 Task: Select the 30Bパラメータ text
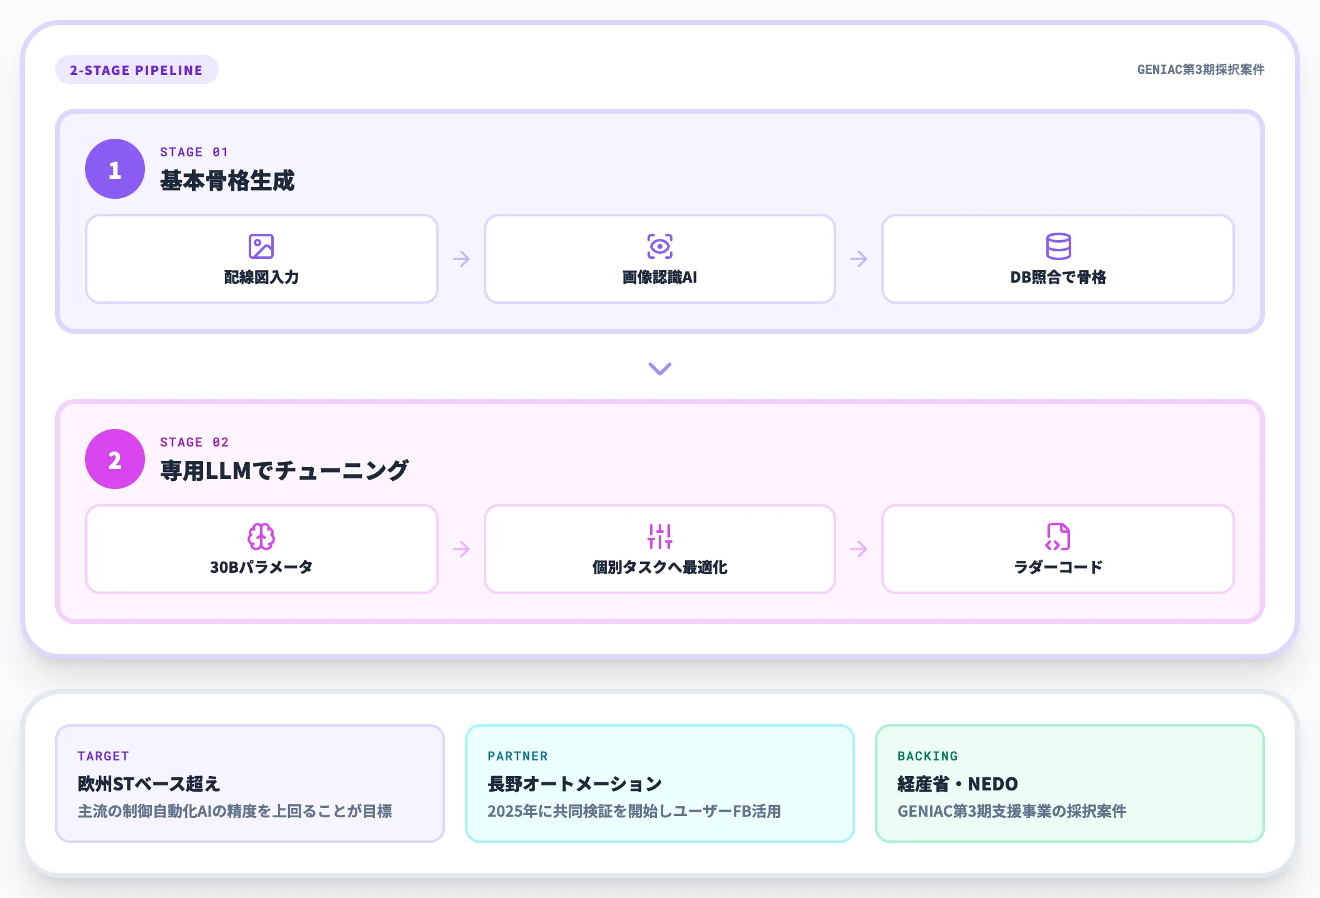click(261, 567)
